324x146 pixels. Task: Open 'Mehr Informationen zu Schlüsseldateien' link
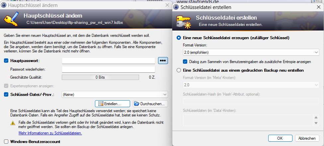coord(50,133)
